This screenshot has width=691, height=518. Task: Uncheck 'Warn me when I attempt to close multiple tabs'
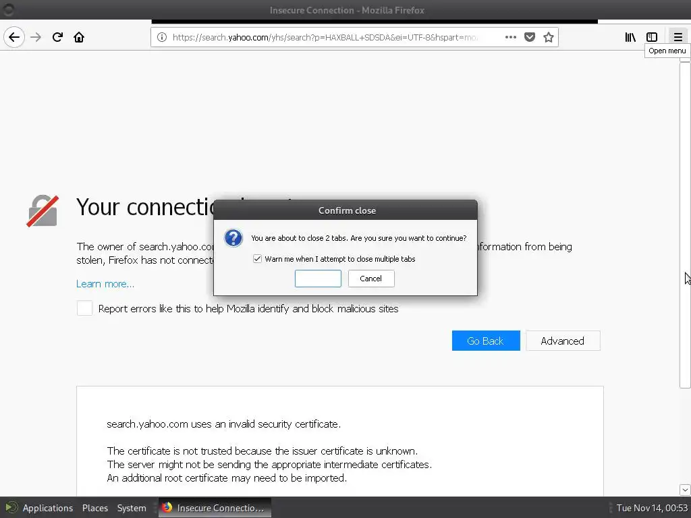(257, 259)
